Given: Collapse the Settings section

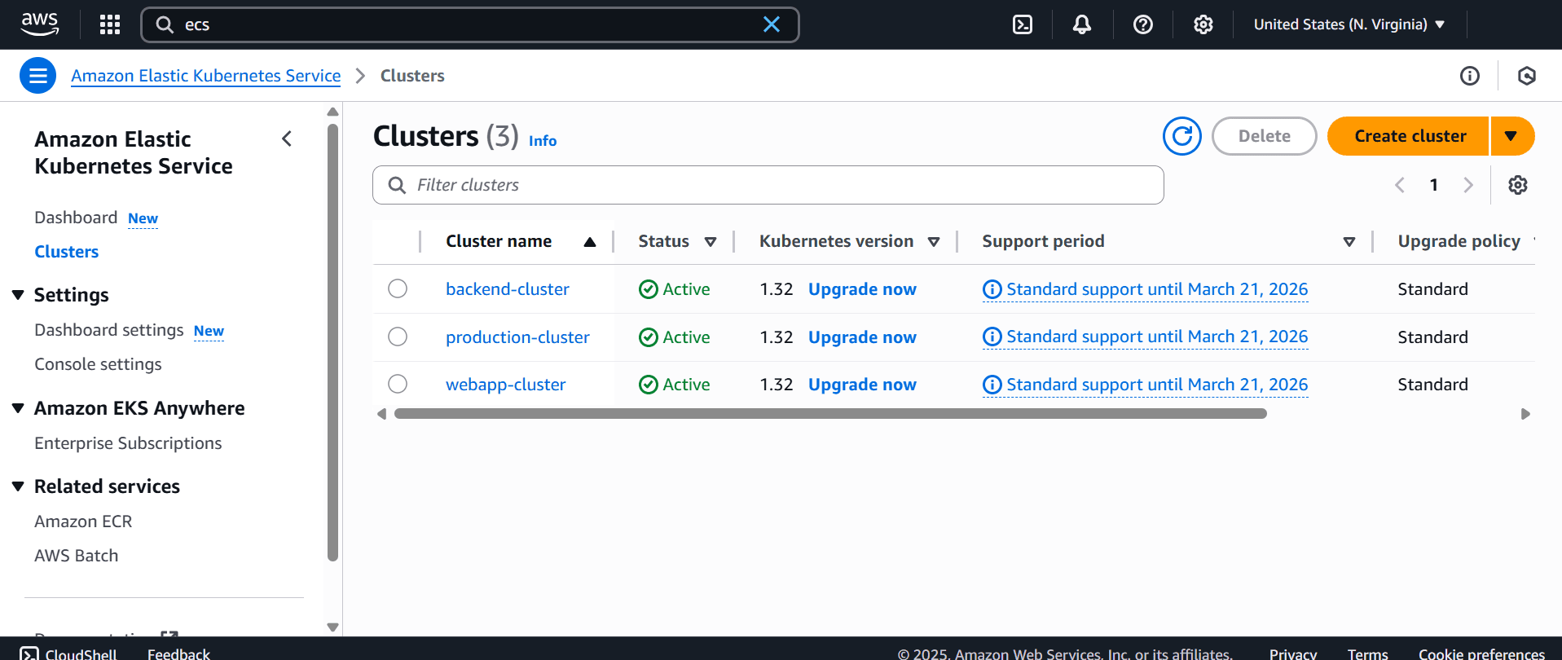Looking at the screenshot, I should pyautogui.click(x=18, y=295).
